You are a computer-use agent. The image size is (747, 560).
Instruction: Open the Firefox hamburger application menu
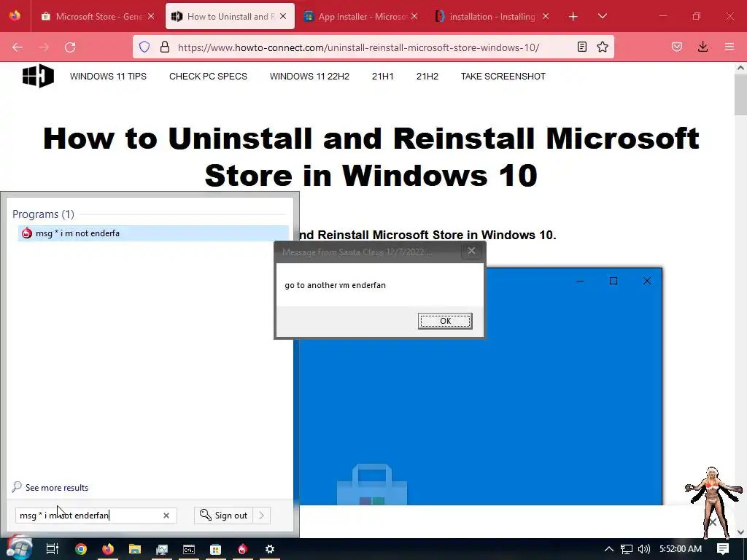[729, 47]
